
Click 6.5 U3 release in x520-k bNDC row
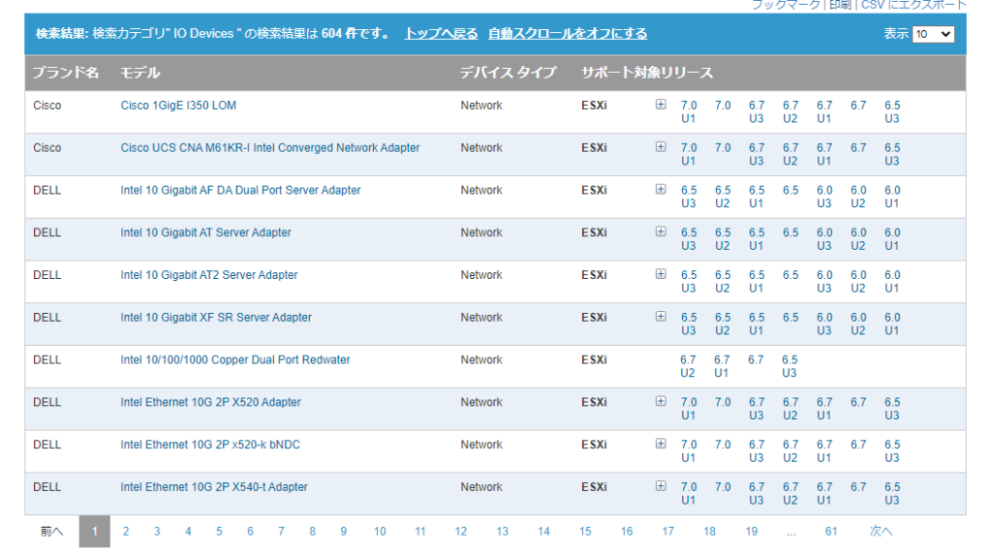(892, 451)
